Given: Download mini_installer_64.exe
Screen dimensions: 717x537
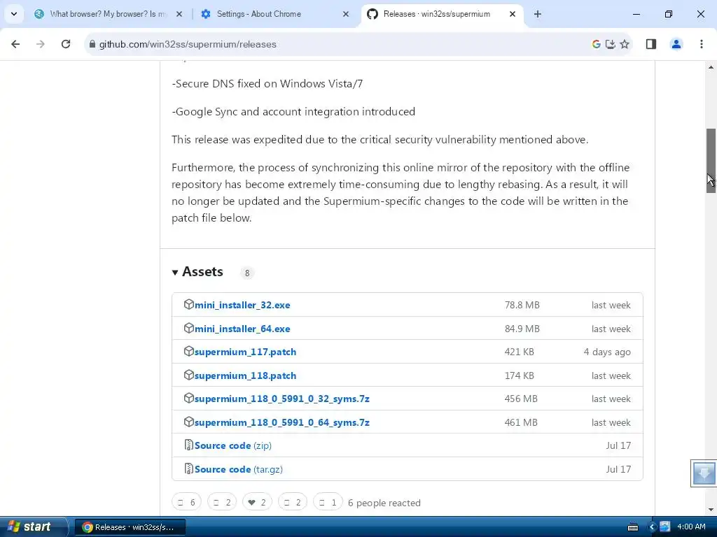Looking at the screenshot, I should (x=242, y=329).
